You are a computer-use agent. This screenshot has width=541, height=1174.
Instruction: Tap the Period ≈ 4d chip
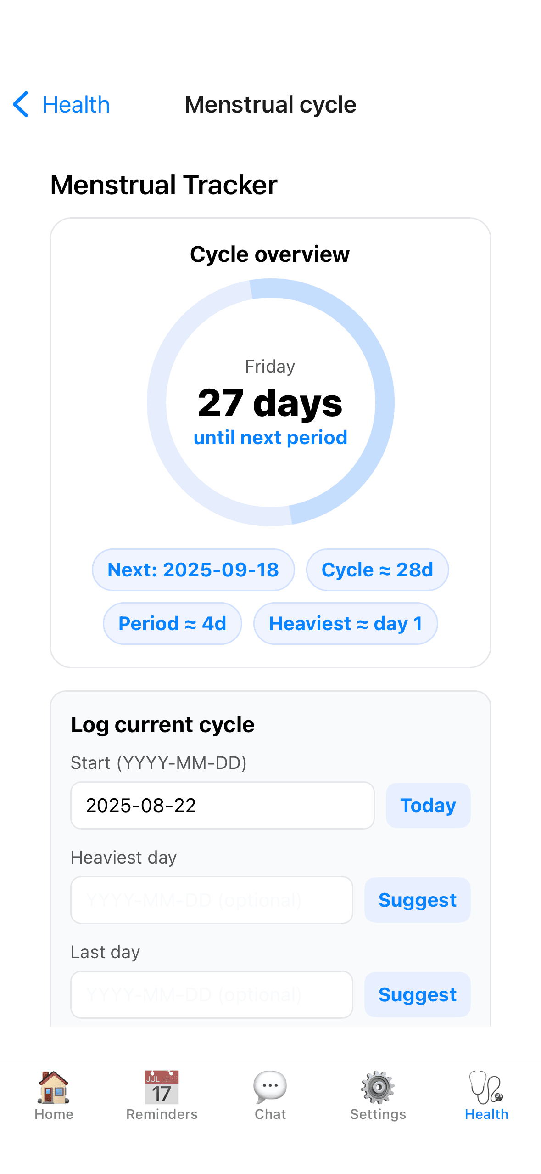173,623
